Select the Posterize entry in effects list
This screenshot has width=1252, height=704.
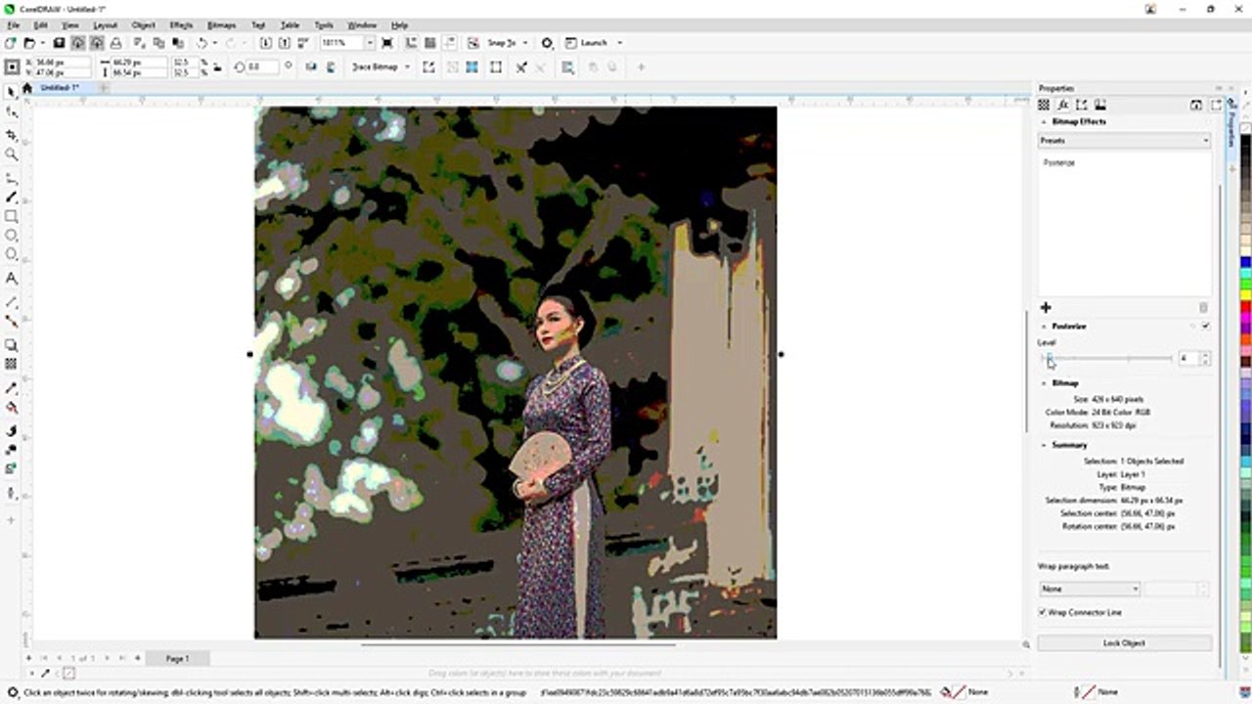1059,163
